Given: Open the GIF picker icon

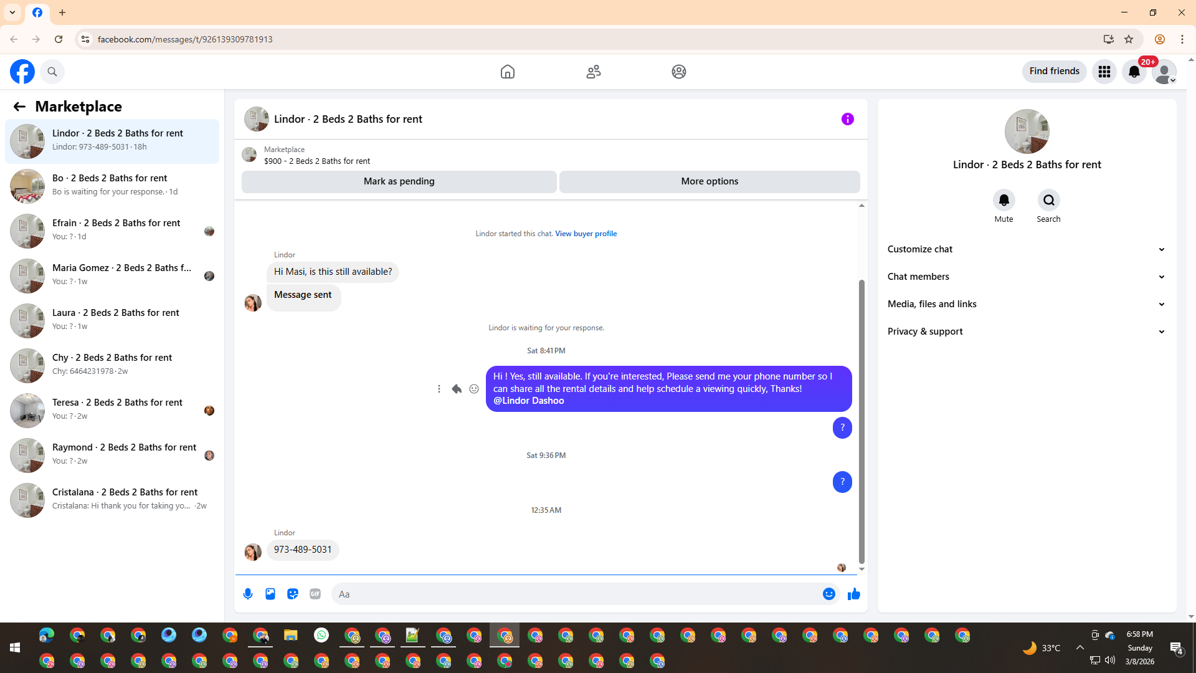Looking at the screenshot, I should pyautogui.click(x=315, y=594).
